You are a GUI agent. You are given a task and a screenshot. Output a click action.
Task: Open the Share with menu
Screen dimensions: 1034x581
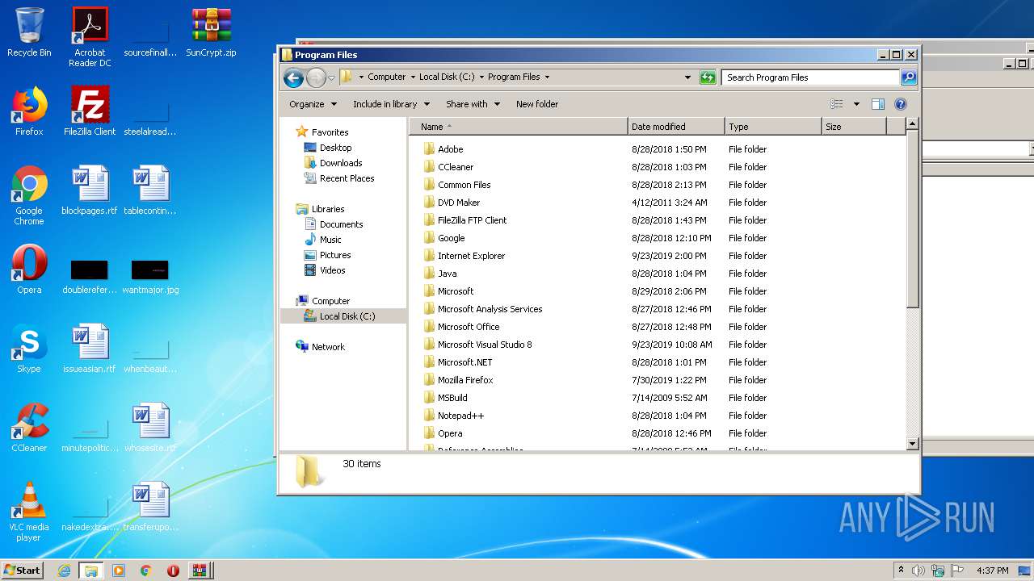click(x=473, y=104)
